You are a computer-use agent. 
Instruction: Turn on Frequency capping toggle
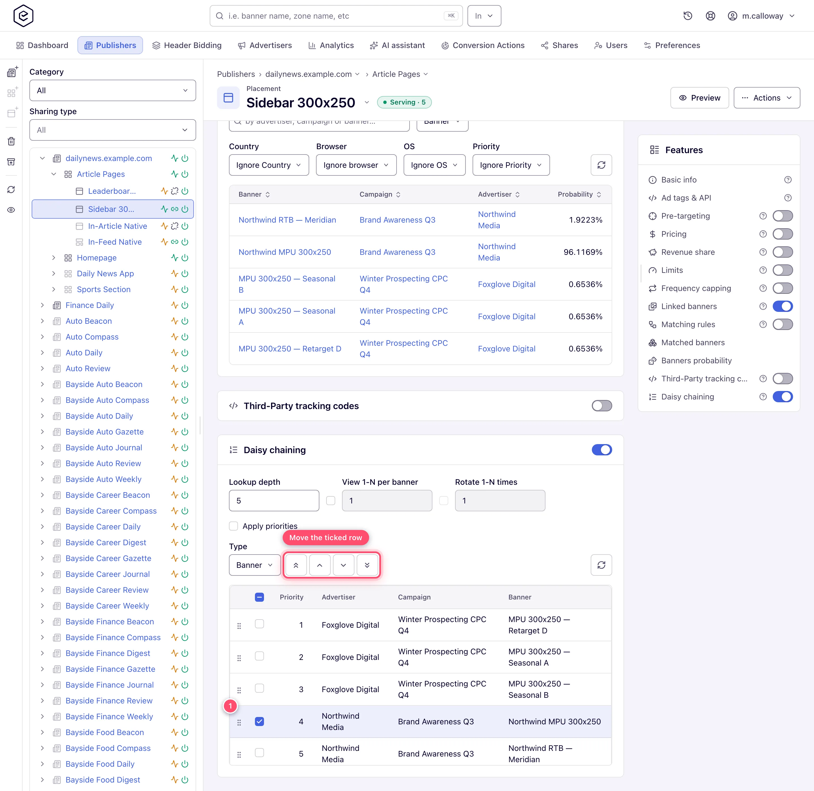782,288
